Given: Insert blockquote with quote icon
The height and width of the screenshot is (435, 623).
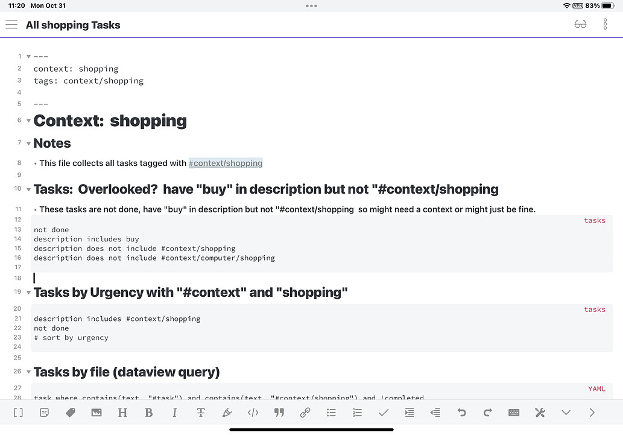Looking at the screenshot, I should 279,413.
